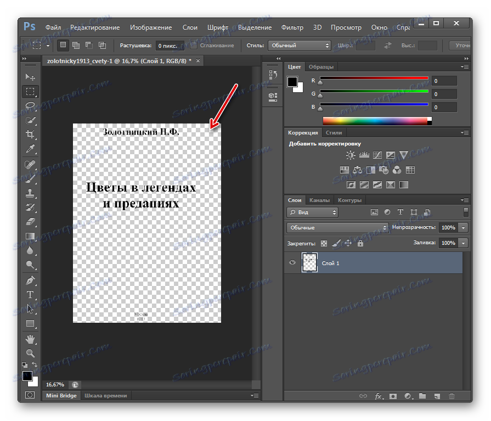Toggle lock all for layer
The image size is (491, 421).
[360, 243]
